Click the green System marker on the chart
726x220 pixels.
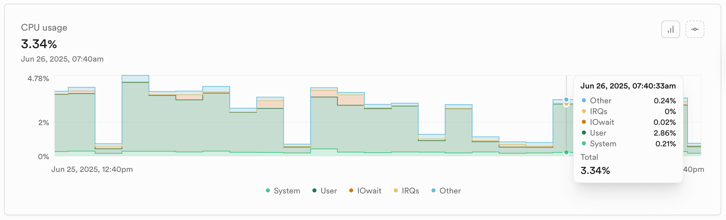(566, 152)
